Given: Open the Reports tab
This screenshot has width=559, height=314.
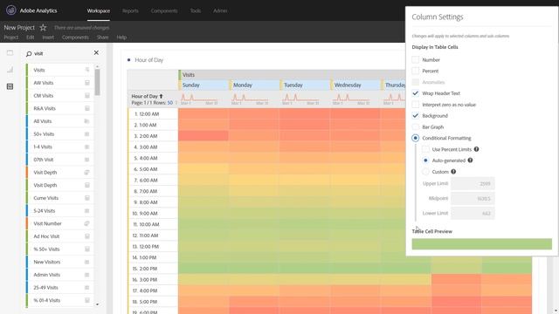Looking at the screenshot, I should (x=130, y=10).
